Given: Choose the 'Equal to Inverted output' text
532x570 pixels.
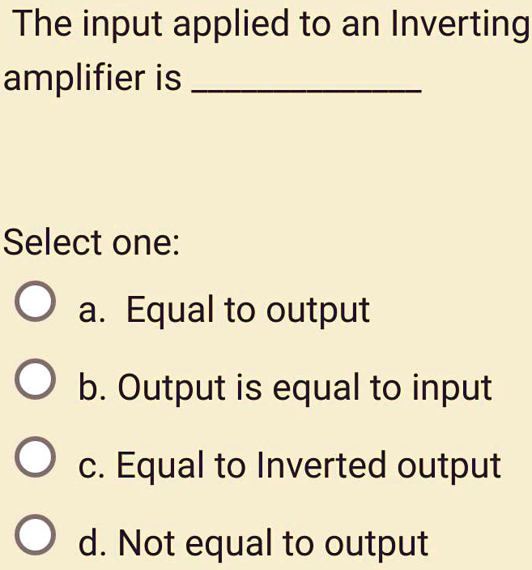Looking at the screenshot, I should point(309,465).
